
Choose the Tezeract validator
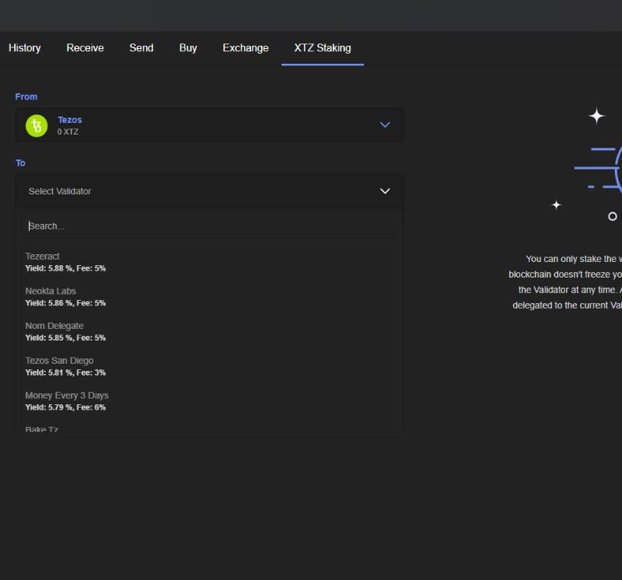tap(43, 257)
